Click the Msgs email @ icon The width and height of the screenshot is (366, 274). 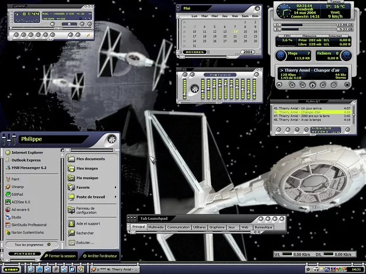(x=281, y=54)
